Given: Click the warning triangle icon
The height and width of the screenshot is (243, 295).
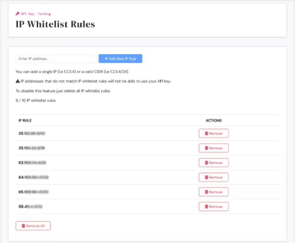Looking at the screenshot, I should [18, 81].
